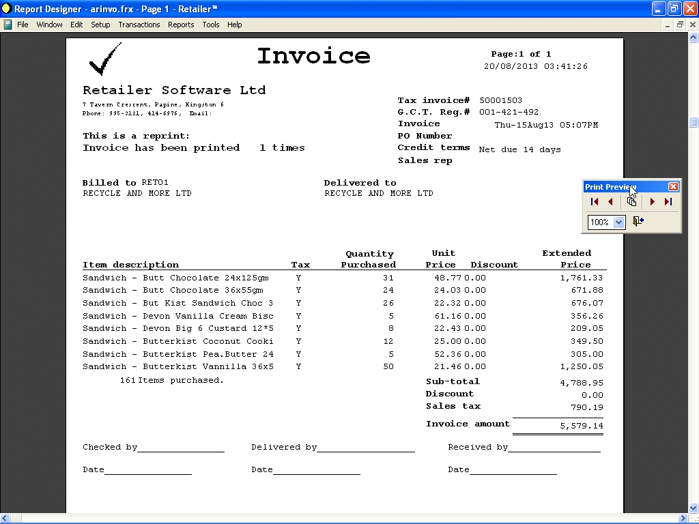Click the Go to Page icon
Screen dimensions: 699x524
tap(632, 202)
